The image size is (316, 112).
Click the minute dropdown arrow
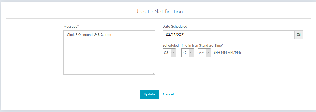point(191,53)
